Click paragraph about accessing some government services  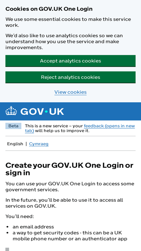(70, 187)
